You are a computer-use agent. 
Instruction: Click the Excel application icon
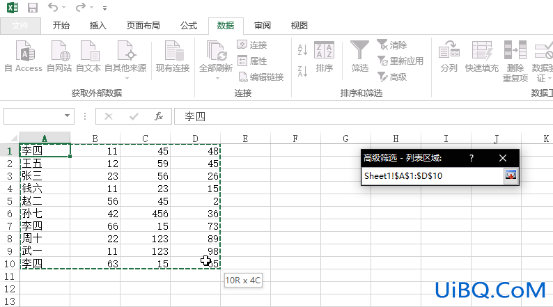13,8
